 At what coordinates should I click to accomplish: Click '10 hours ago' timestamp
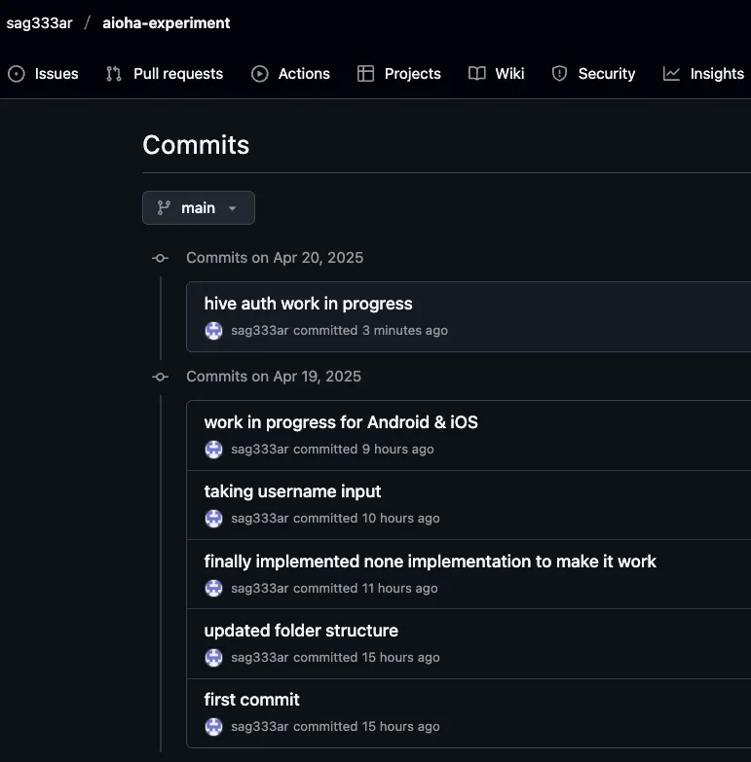coord(400,519)
